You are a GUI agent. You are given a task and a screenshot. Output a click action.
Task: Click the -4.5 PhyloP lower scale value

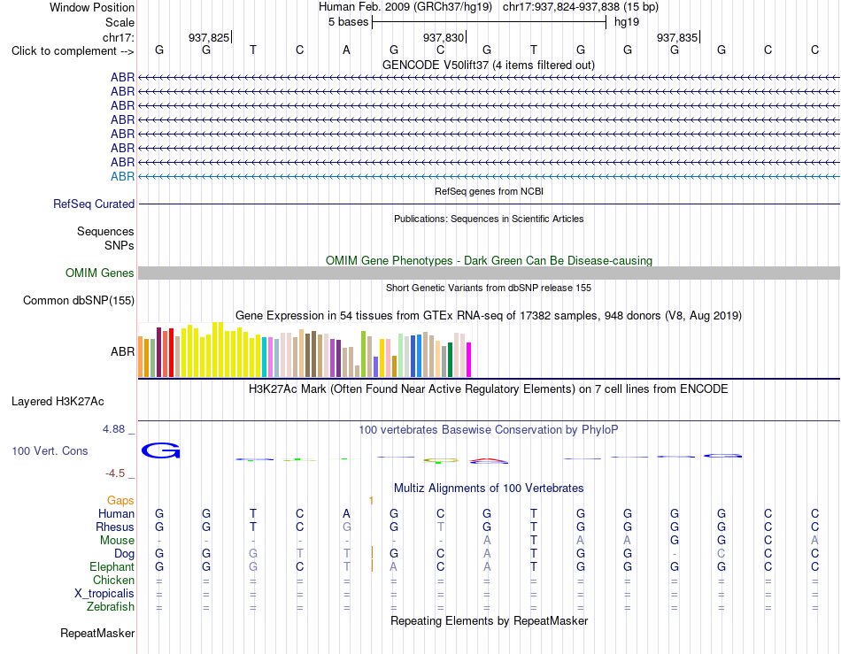point(115,473)
